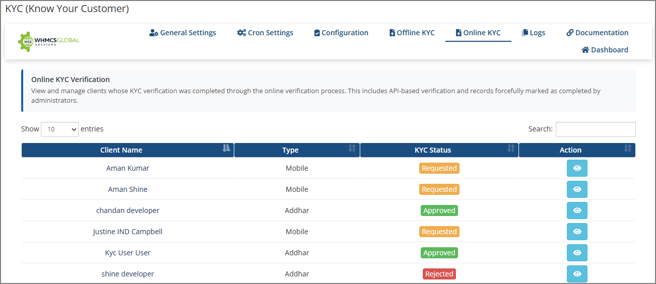The image size is (656, 284).
Task: Open chandan developer's view action button
Action: (x=577, y=210)
